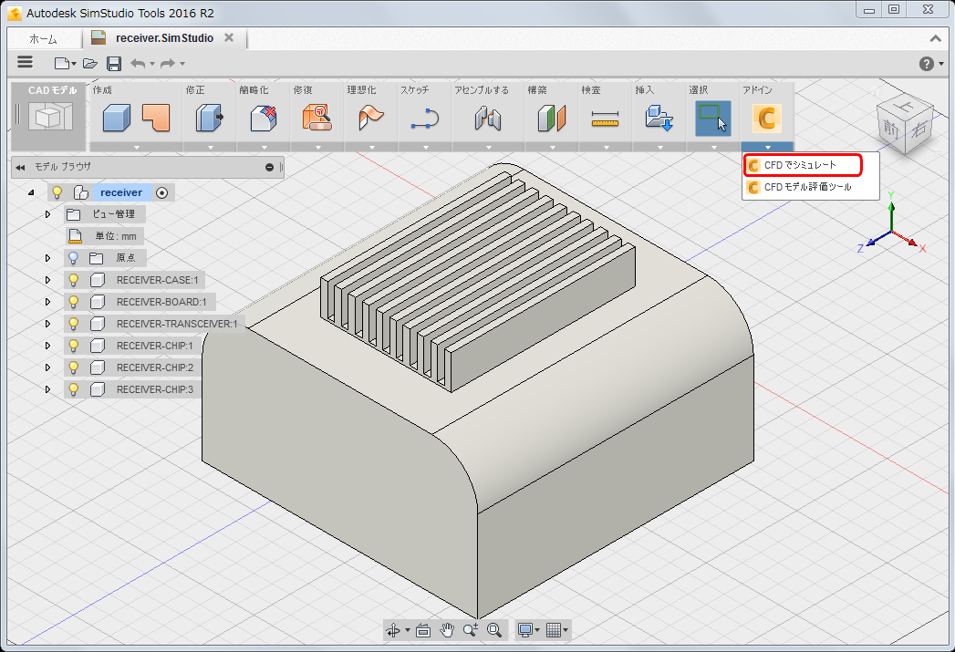This screenshot has height=652, width=955.
Task: Click the Zoom window magnifier icon
Action: (x=494, y=631)
